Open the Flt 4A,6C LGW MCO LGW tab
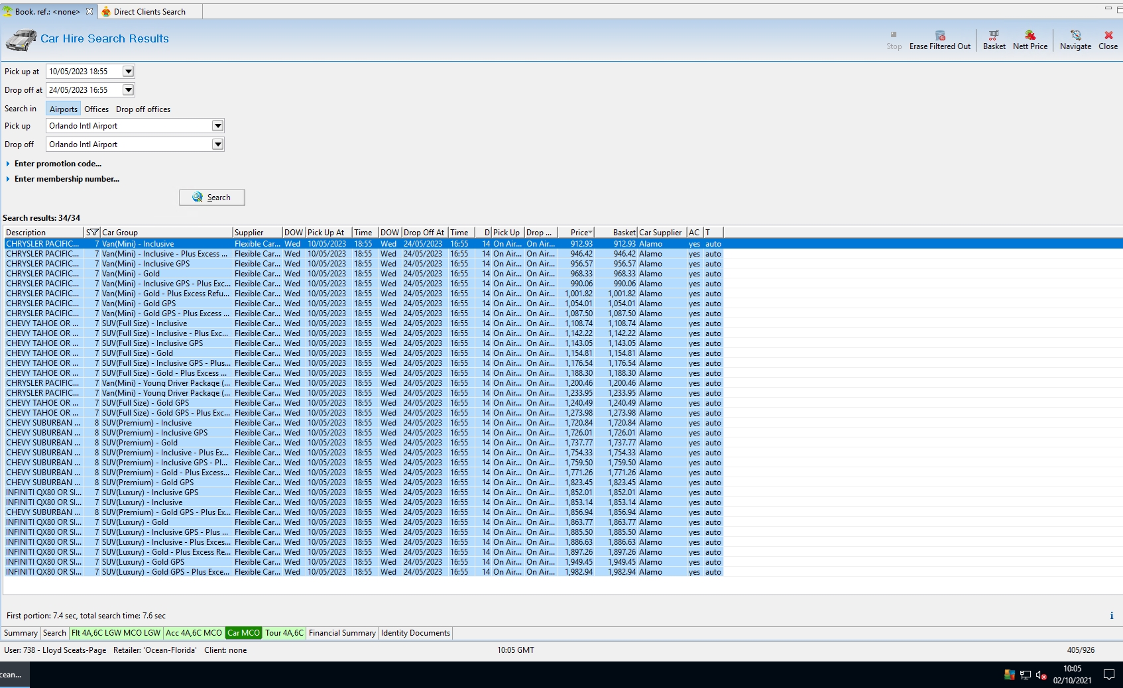The width and height of the screenshot is (1123, 688). click(116, 633)
